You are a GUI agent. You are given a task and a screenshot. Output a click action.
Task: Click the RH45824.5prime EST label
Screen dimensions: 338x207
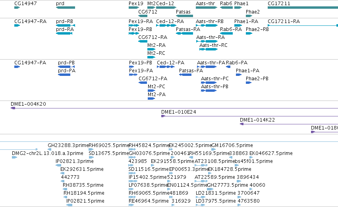(x=149, y=145)
